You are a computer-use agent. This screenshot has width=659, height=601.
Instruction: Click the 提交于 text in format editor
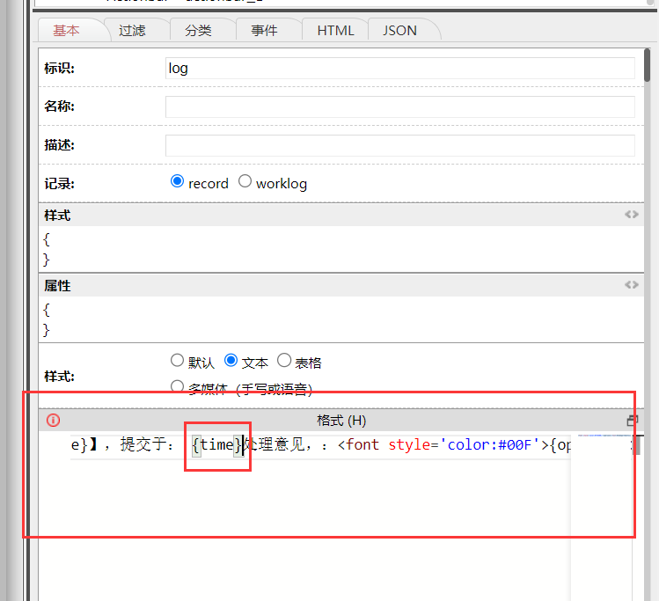pyautogui.click(x=143, y=444)
